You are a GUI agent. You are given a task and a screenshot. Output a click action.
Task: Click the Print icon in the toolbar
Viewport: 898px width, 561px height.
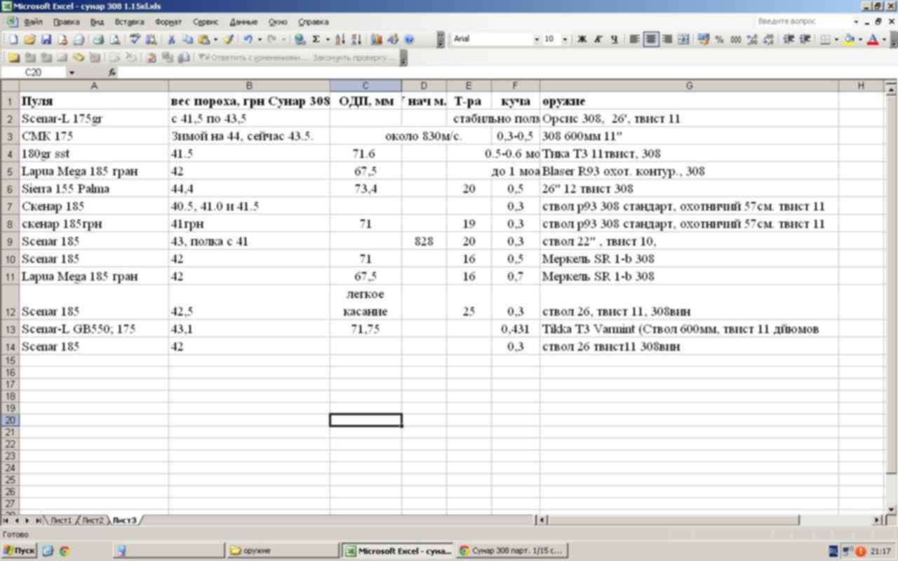[98, 39]
